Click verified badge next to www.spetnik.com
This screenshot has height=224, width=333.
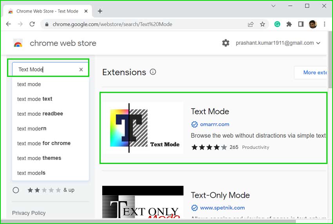tap(194, 208)
